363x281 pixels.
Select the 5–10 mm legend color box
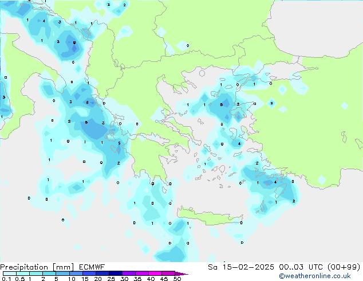tap(63, 274)
